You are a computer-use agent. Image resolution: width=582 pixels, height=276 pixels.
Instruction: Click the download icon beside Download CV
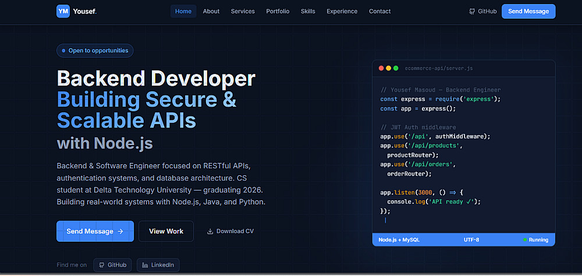click(x=210, y=231)
